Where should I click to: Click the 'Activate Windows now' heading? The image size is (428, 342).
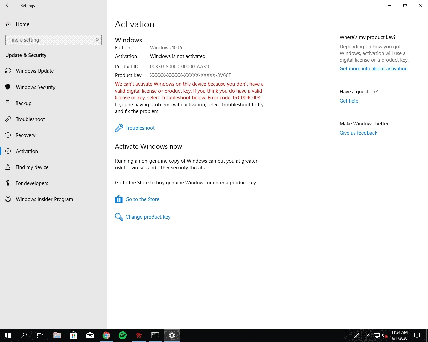click(x=148, y=146)
